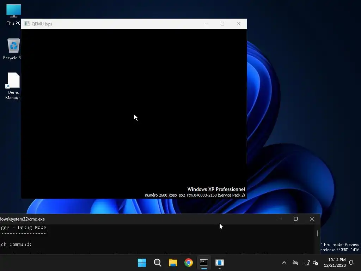Image resolution: width=361 pixels, height=271 pixels.
Task: Click the 'Windows XP Professionnel' text
Action: (x=216, y=189)
